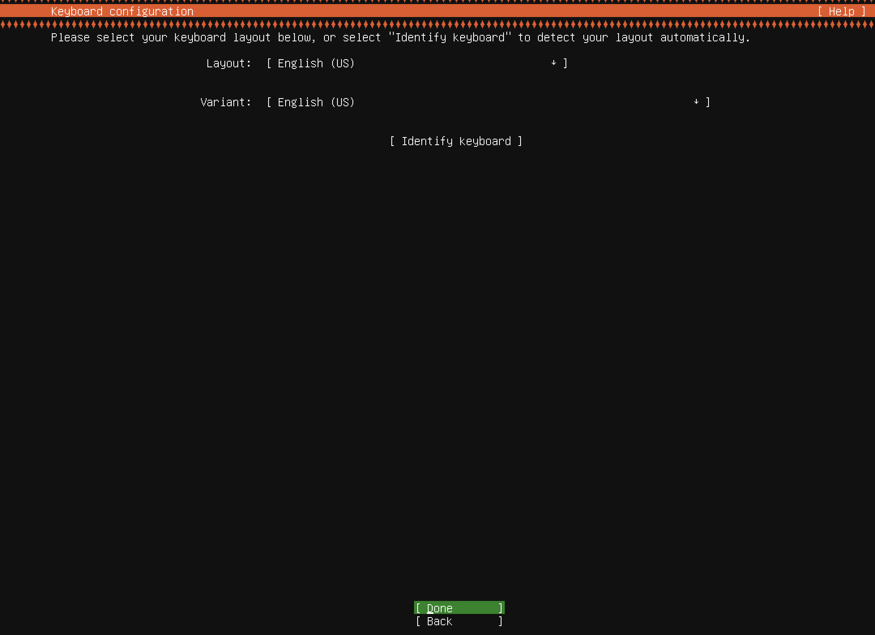Open the Layout dropdown showing English (US)
This screenshot has height=635, width=875.
pos(316,63)
